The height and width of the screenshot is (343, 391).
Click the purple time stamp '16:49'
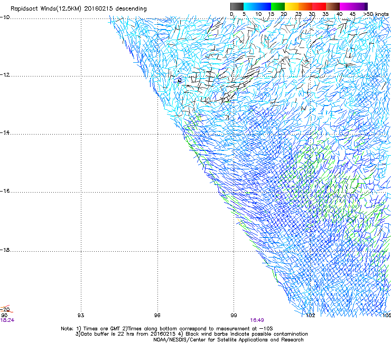[x=257, y=320]
